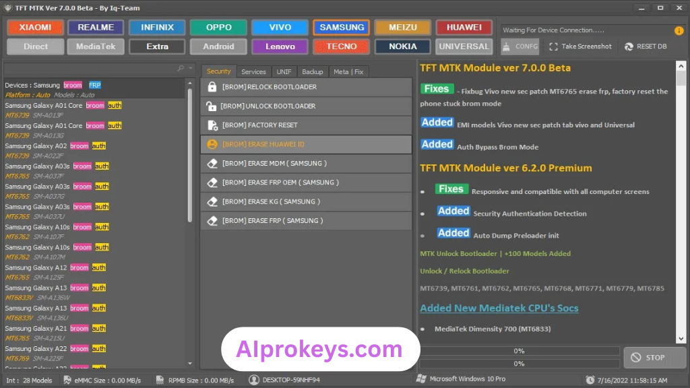Viewport: 690px width, 388px height.
Task: Click the eraser icon beside Erase MDM (Samsung)
Action: (212, 164)
